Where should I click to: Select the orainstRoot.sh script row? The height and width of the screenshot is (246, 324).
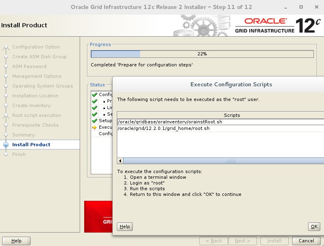(x=221, y=122)
